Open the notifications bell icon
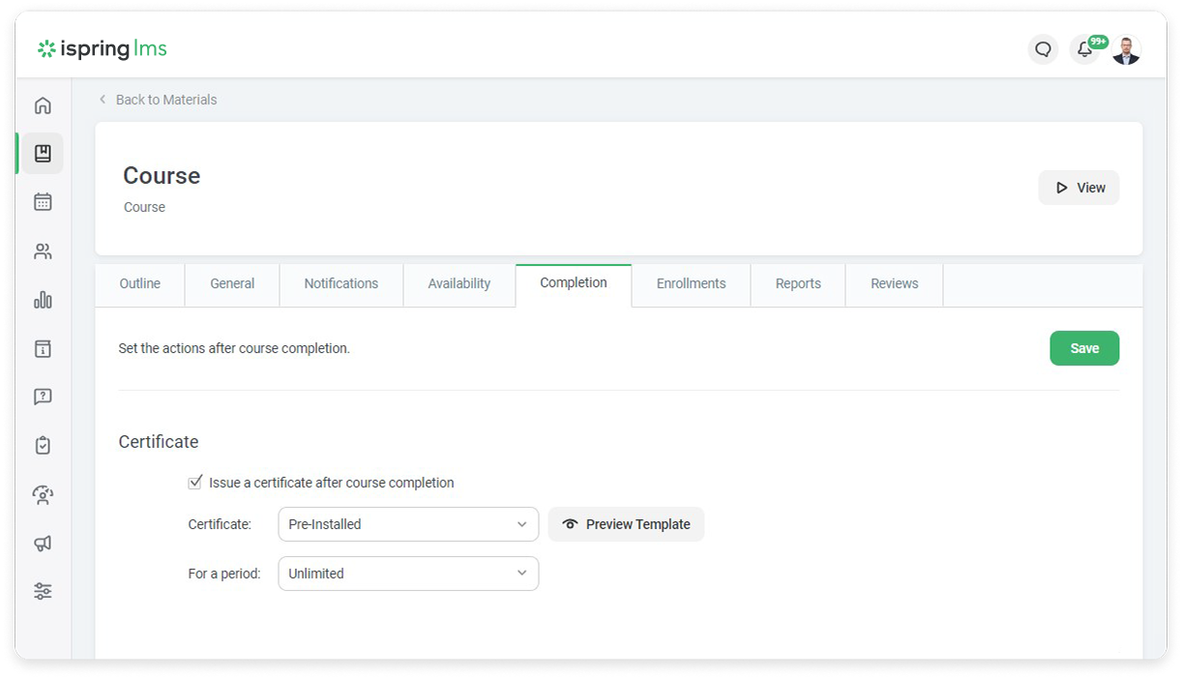Screen dimensions: 1182x678 point(1084,49)
